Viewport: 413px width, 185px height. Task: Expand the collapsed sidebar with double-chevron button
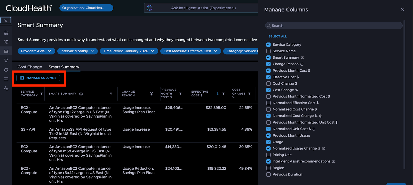tap(6, 20)
